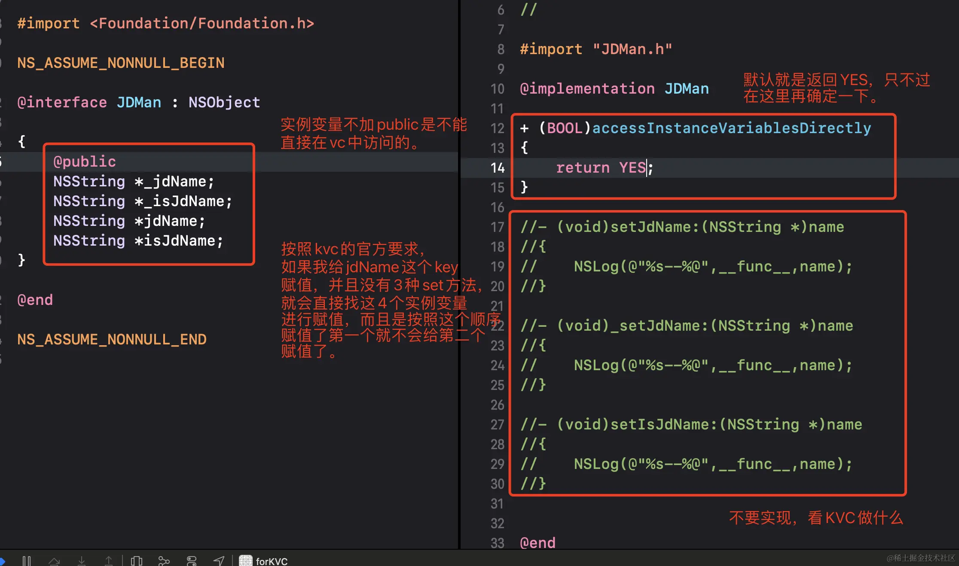Click the forKVC app icon
The width and height of the screenshot is (959, 566).
pos(245,560)
